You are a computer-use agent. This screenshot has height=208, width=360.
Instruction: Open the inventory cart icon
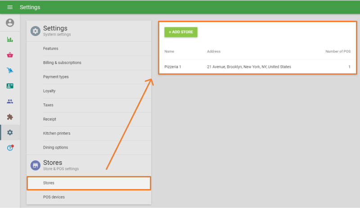tap(10, 70)
